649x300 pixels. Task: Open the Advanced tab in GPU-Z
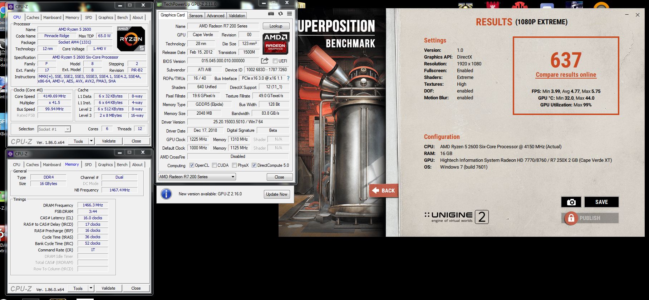[216, 16]
